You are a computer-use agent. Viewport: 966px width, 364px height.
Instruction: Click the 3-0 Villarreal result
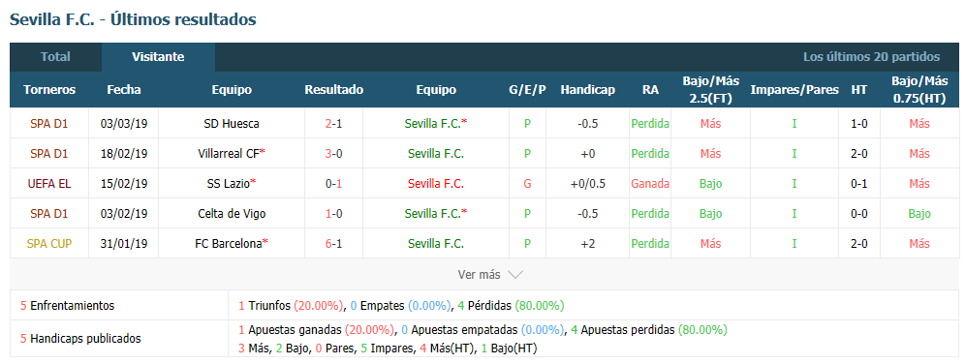[333, 153]
